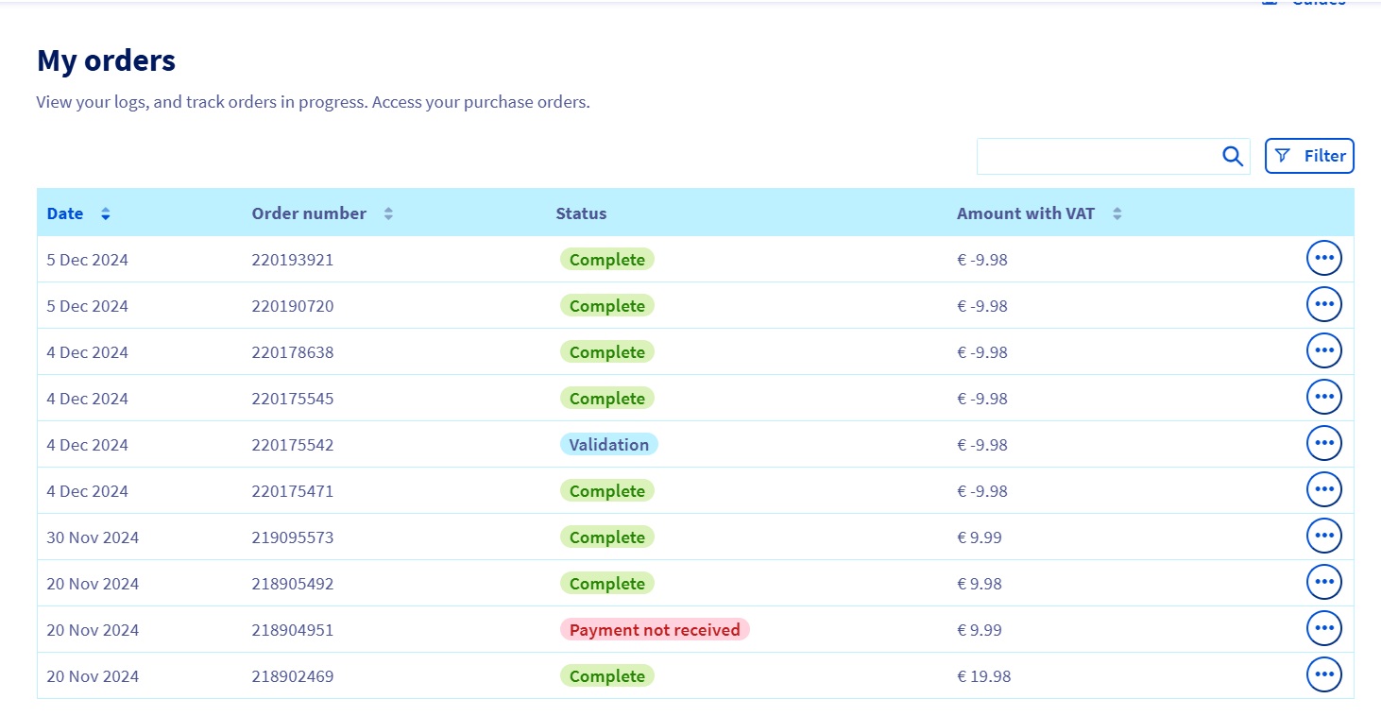
Task: Open actions menu for order 218905492
Action: point(1323,582)
